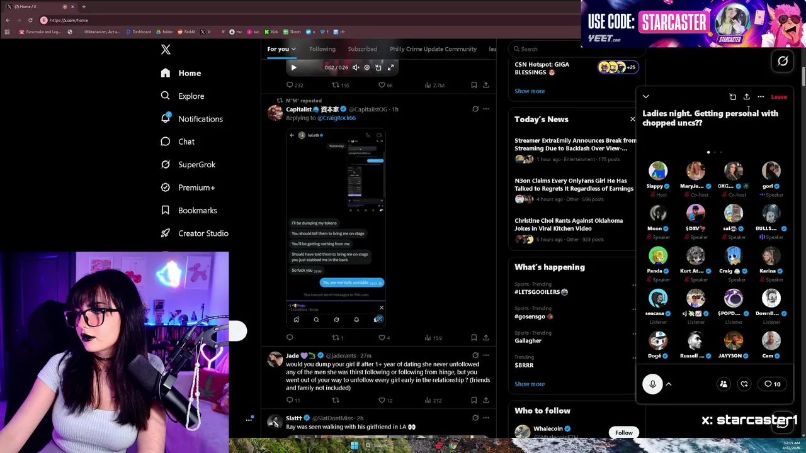Open N3on Claims OnlyFans news story
The height and width of the screenshot is (453, 806).
coord(574,190)
